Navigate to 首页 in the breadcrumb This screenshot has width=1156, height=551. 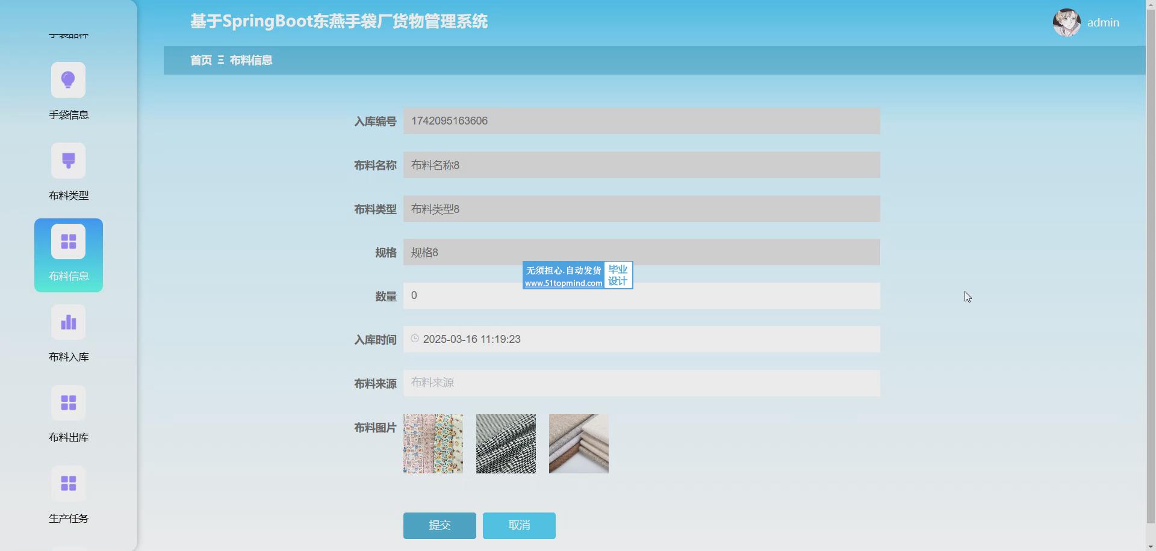click(201, 60)
